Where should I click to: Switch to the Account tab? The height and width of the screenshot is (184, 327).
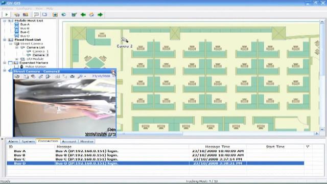coord(69,142)
